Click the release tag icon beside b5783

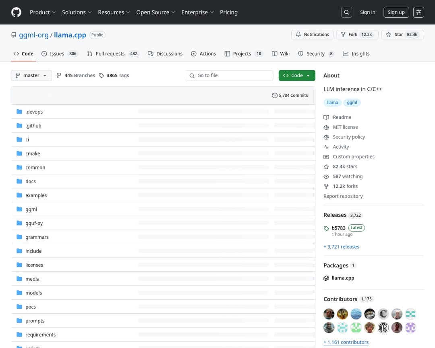point(326,228)
